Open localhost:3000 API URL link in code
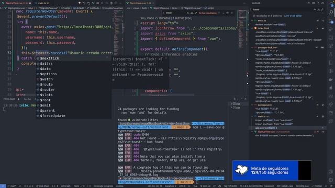 tap(85, 27)
